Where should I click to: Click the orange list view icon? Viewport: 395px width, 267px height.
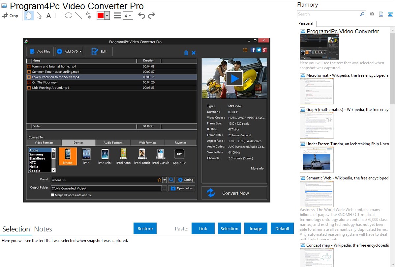pos(245,50)
